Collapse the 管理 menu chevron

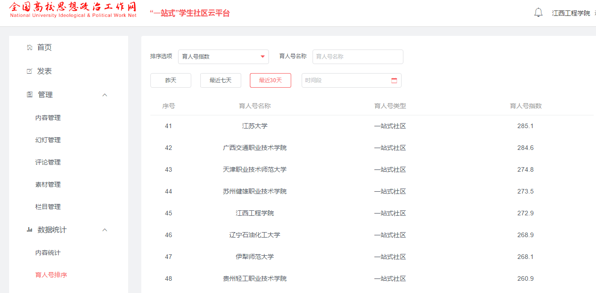(x=105, y=95)
